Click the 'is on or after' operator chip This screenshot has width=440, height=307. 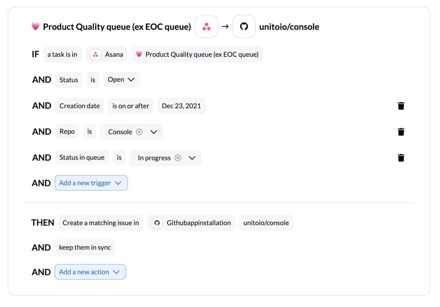click(x=131, y=106)
